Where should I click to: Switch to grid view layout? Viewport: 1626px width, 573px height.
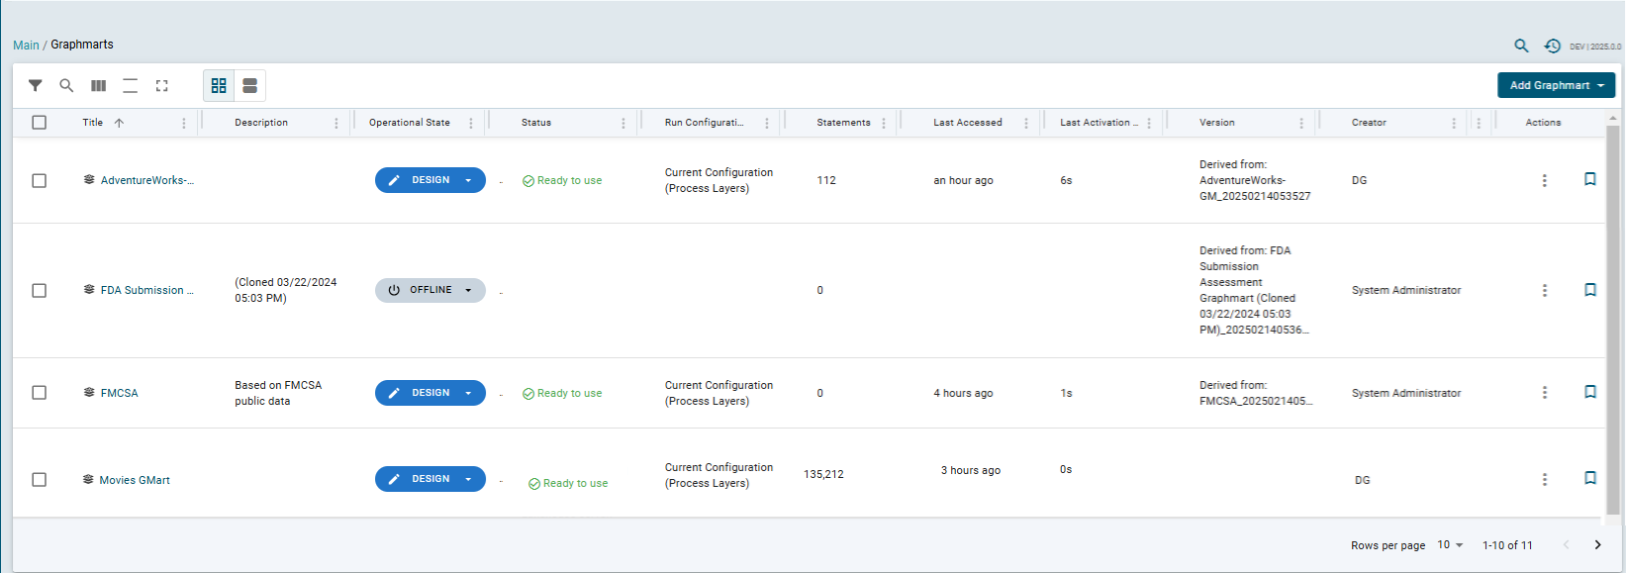219,86
